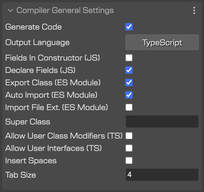
Task: Turn off Auto Import (ES Module)
Action: (129, 95)
